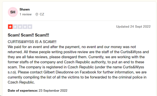Click the CZ country code label
The image size is (157, 96).
coord(42,14)
